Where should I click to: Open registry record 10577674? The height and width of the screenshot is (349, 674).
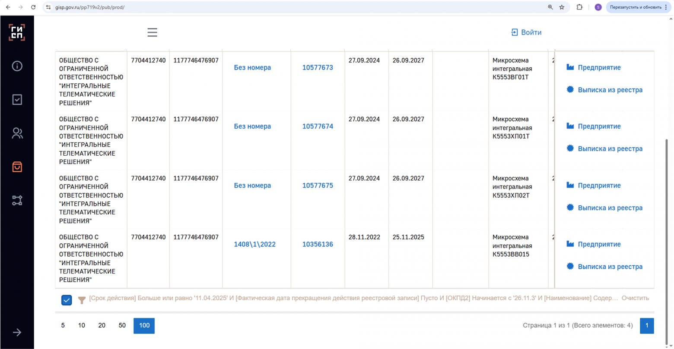[x=318, y=126]
